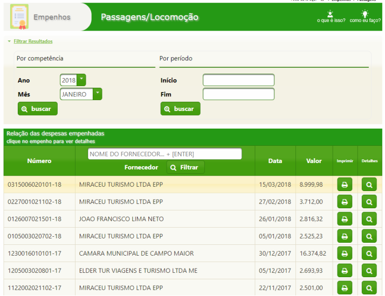Viewport: 385px width, 296px height.
Task: Click the Fim date field
Action: click(238, 94)
